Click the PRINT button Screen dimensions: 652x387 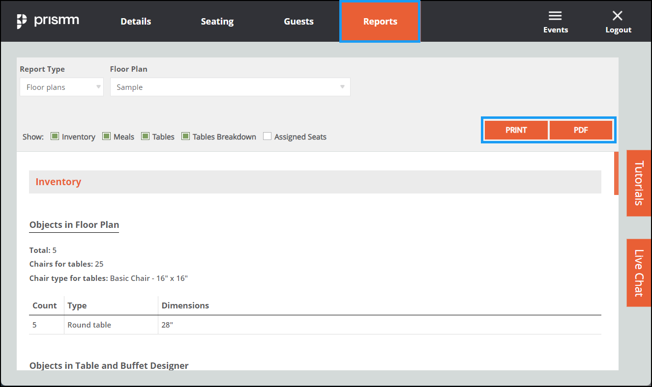516,130
